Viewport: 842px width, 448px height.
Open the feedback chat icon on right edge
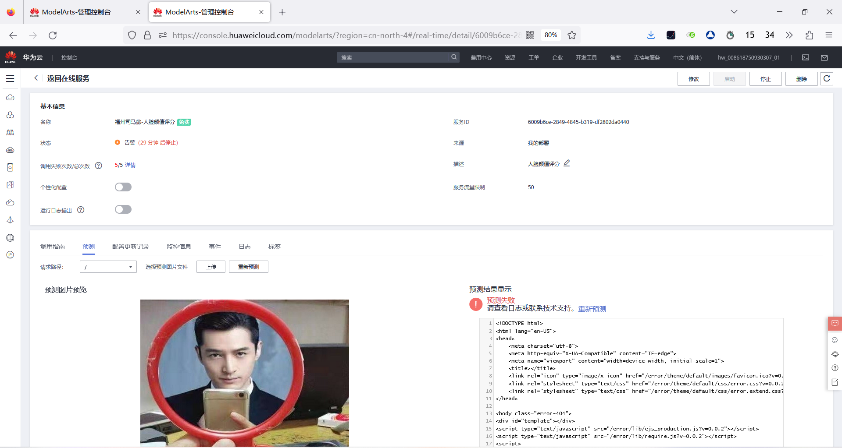point(835,323)
